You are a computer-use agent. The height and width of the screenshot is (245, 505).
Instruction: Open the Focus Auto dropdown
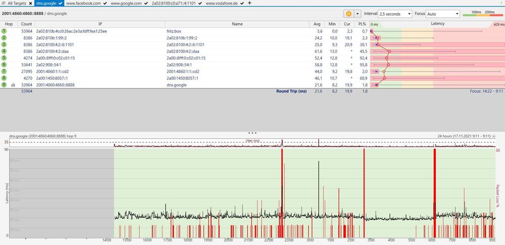coord(443,14)
